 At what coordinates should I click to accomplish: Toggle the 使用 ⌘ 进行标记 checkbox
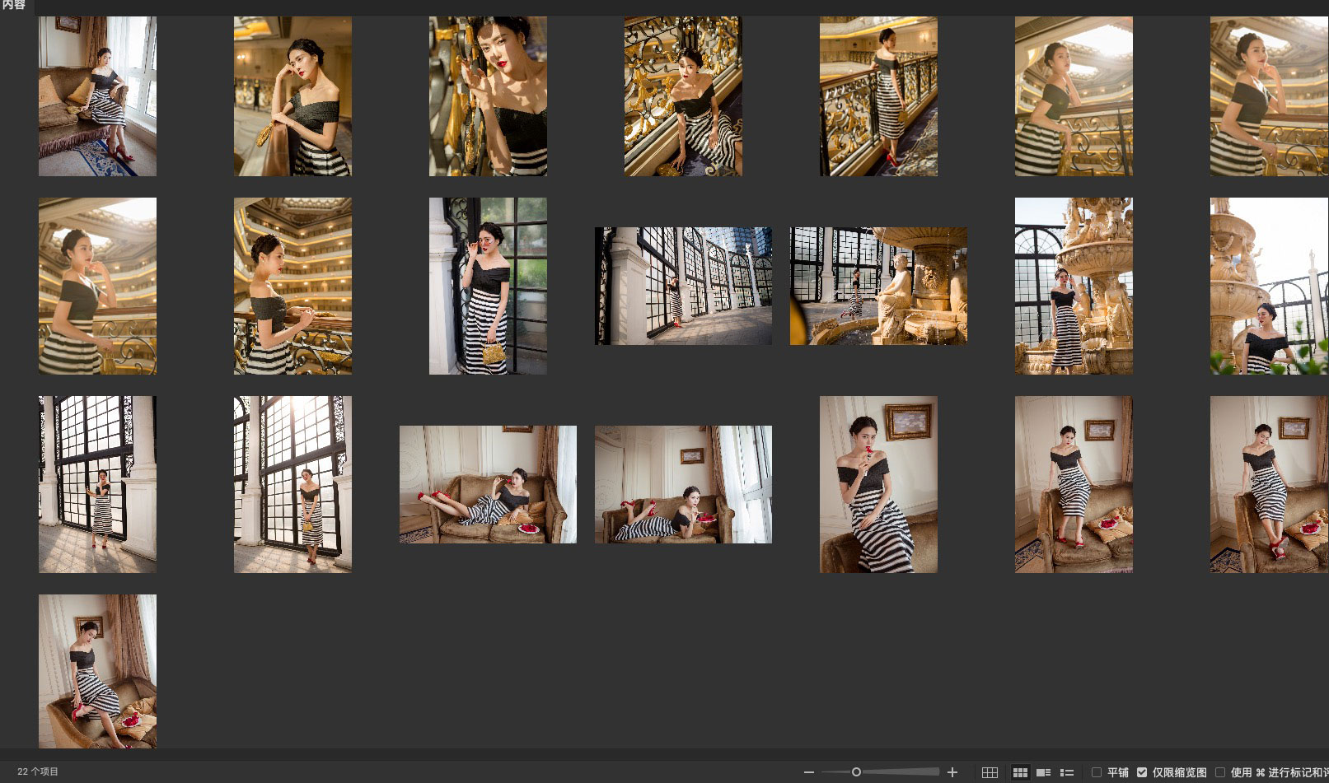point(1220,772)
